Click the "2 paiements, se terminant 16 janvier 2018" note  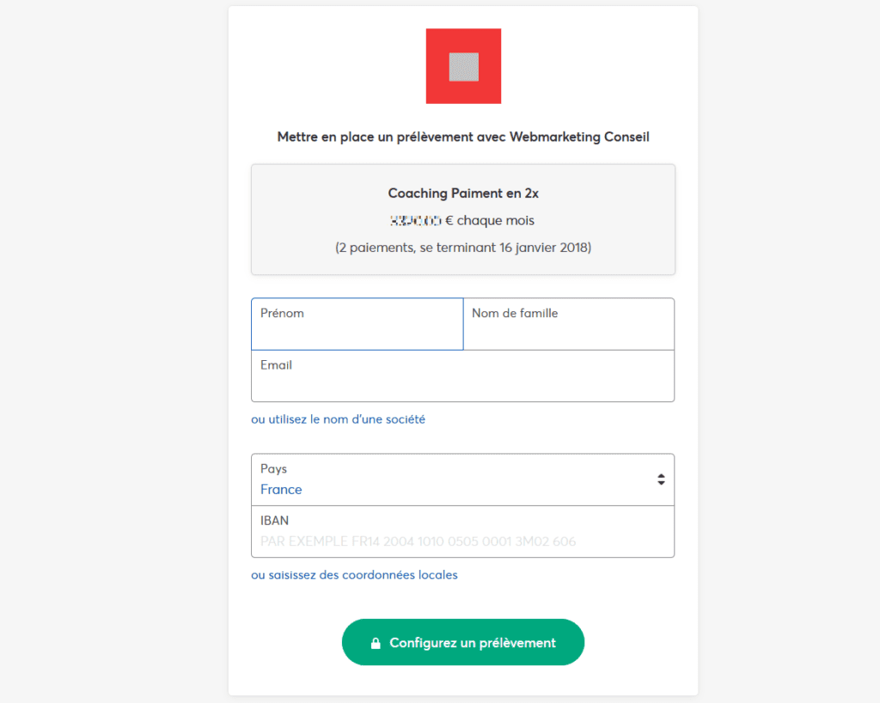[x=463, y=248]
